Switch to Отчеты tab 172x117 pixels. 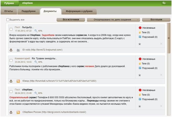[x=9, y=11]
